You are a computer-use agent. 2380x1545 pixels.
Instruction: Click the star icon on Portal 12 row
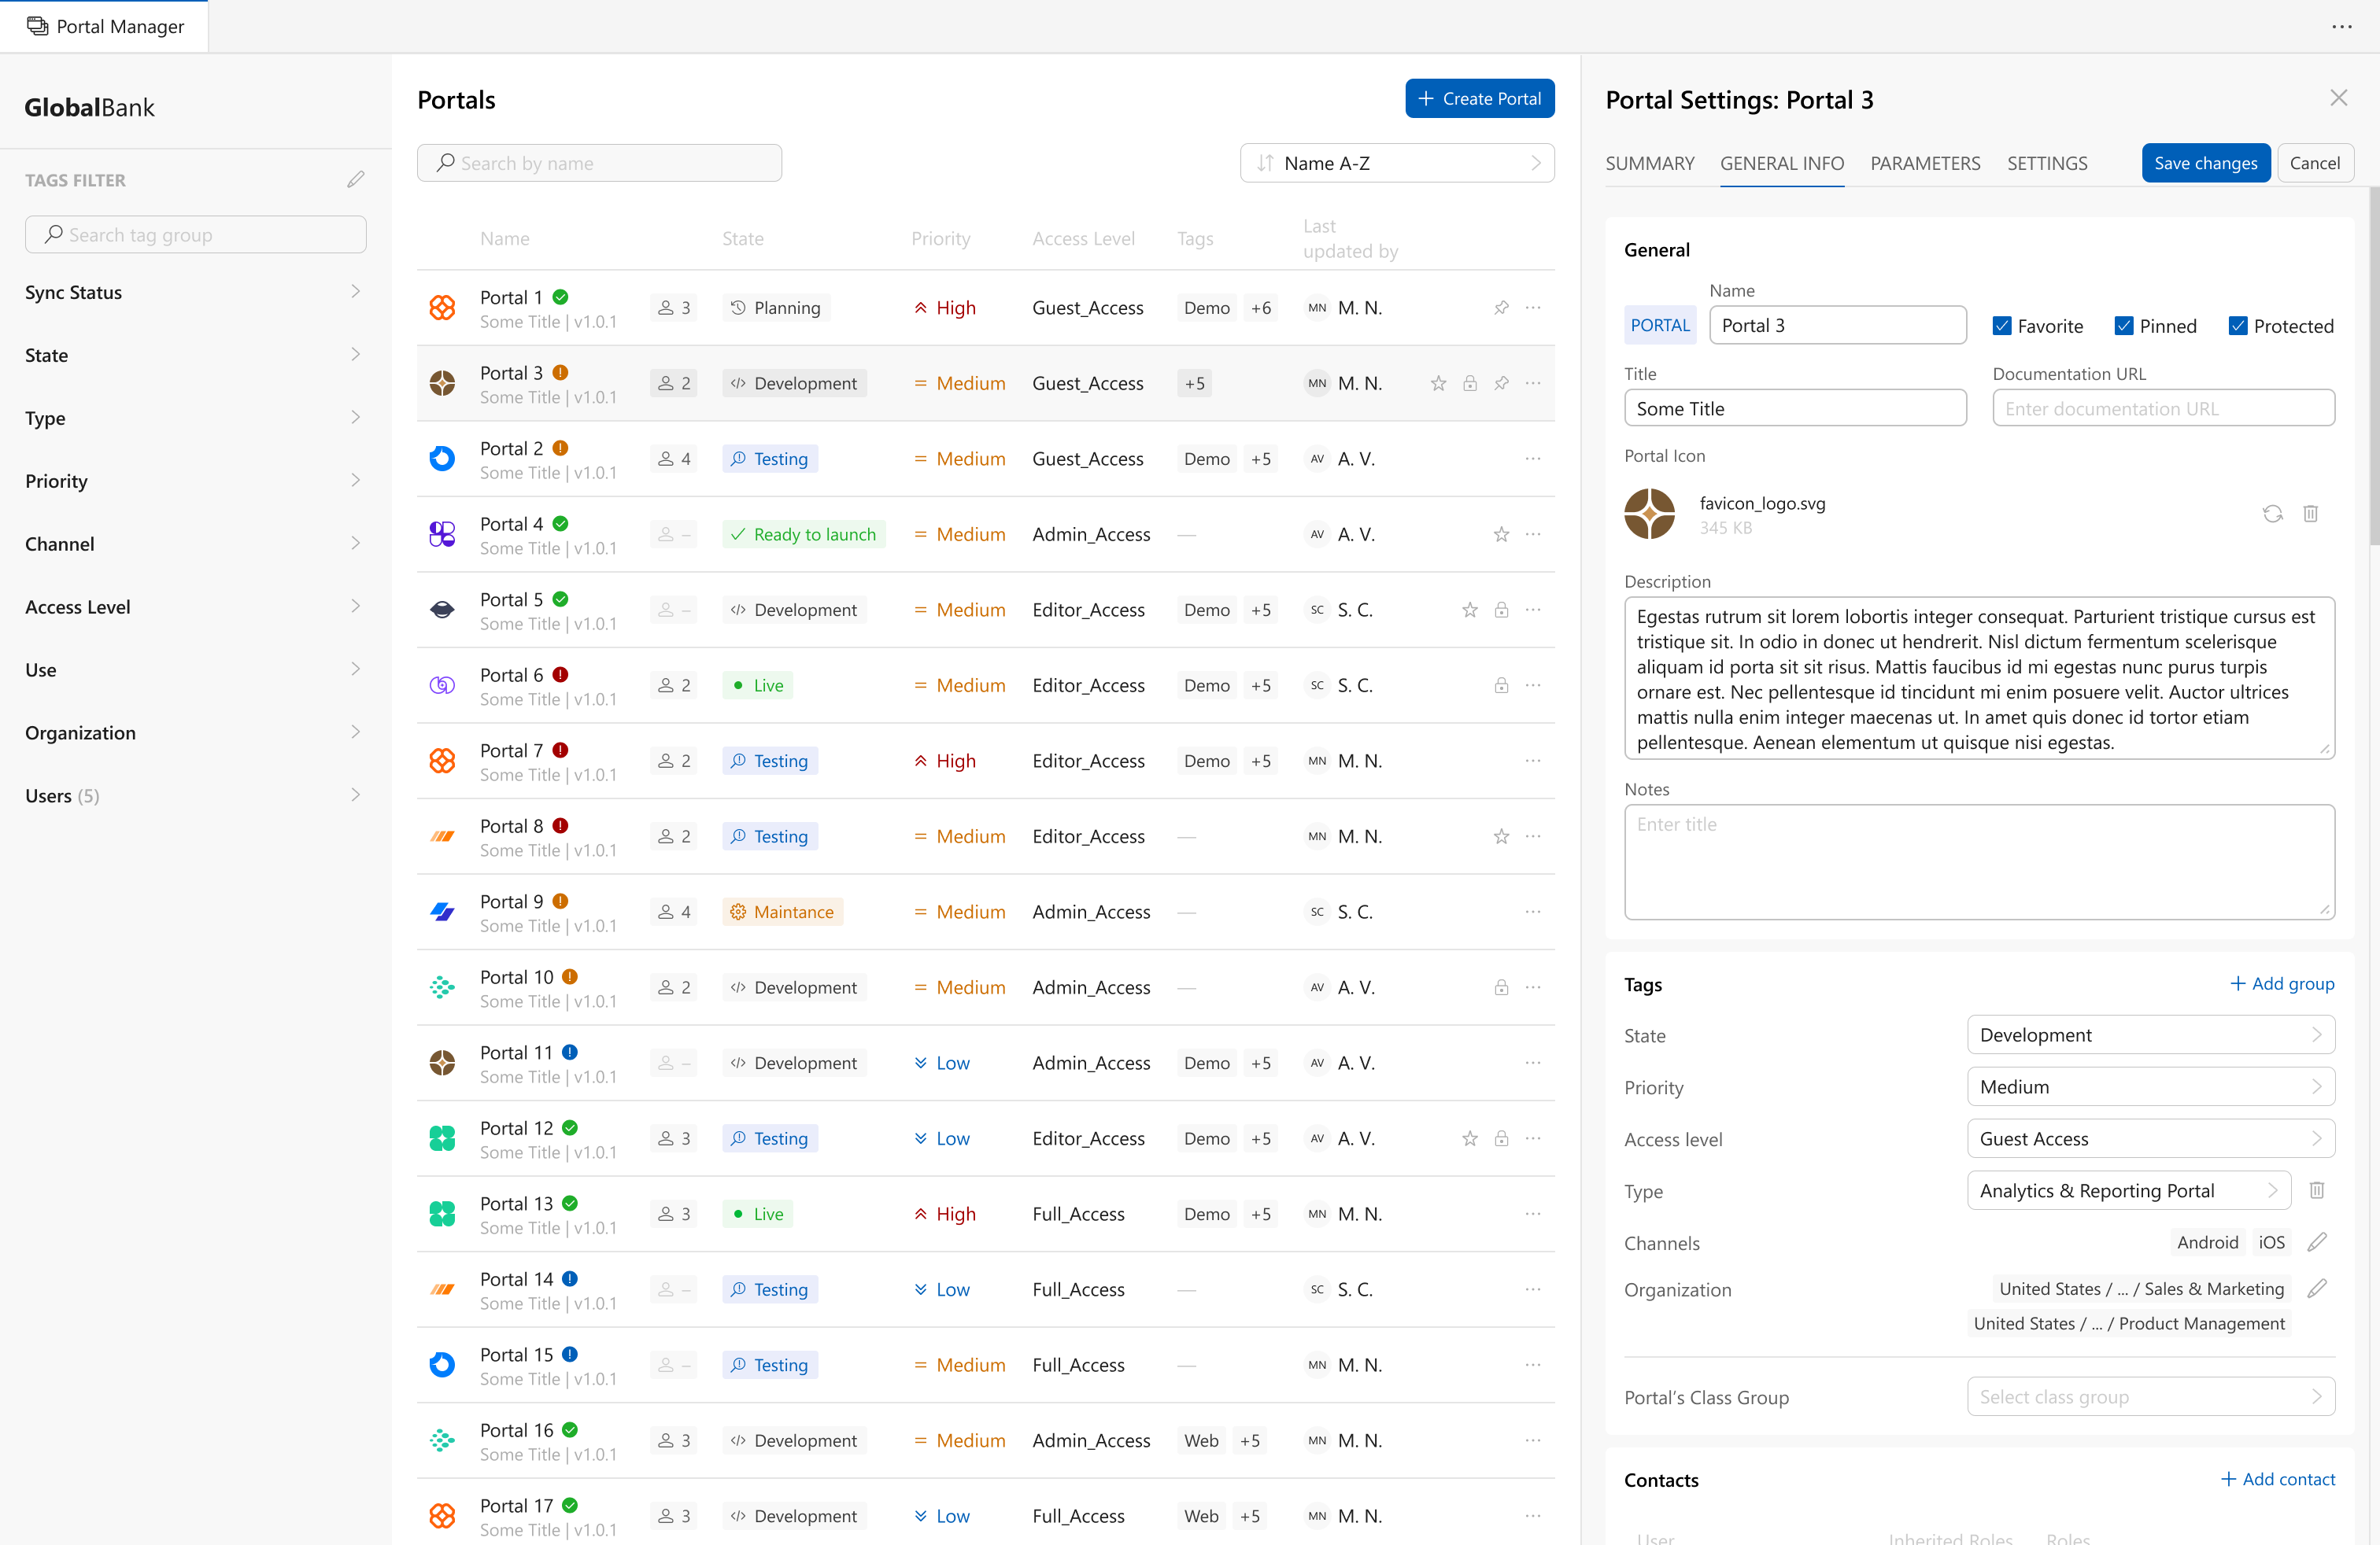pyautogui.click(x=1470, y=1138)
